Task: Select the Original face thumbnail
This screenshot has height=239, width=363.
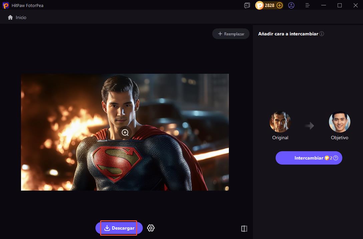Action: click(280, 122)
